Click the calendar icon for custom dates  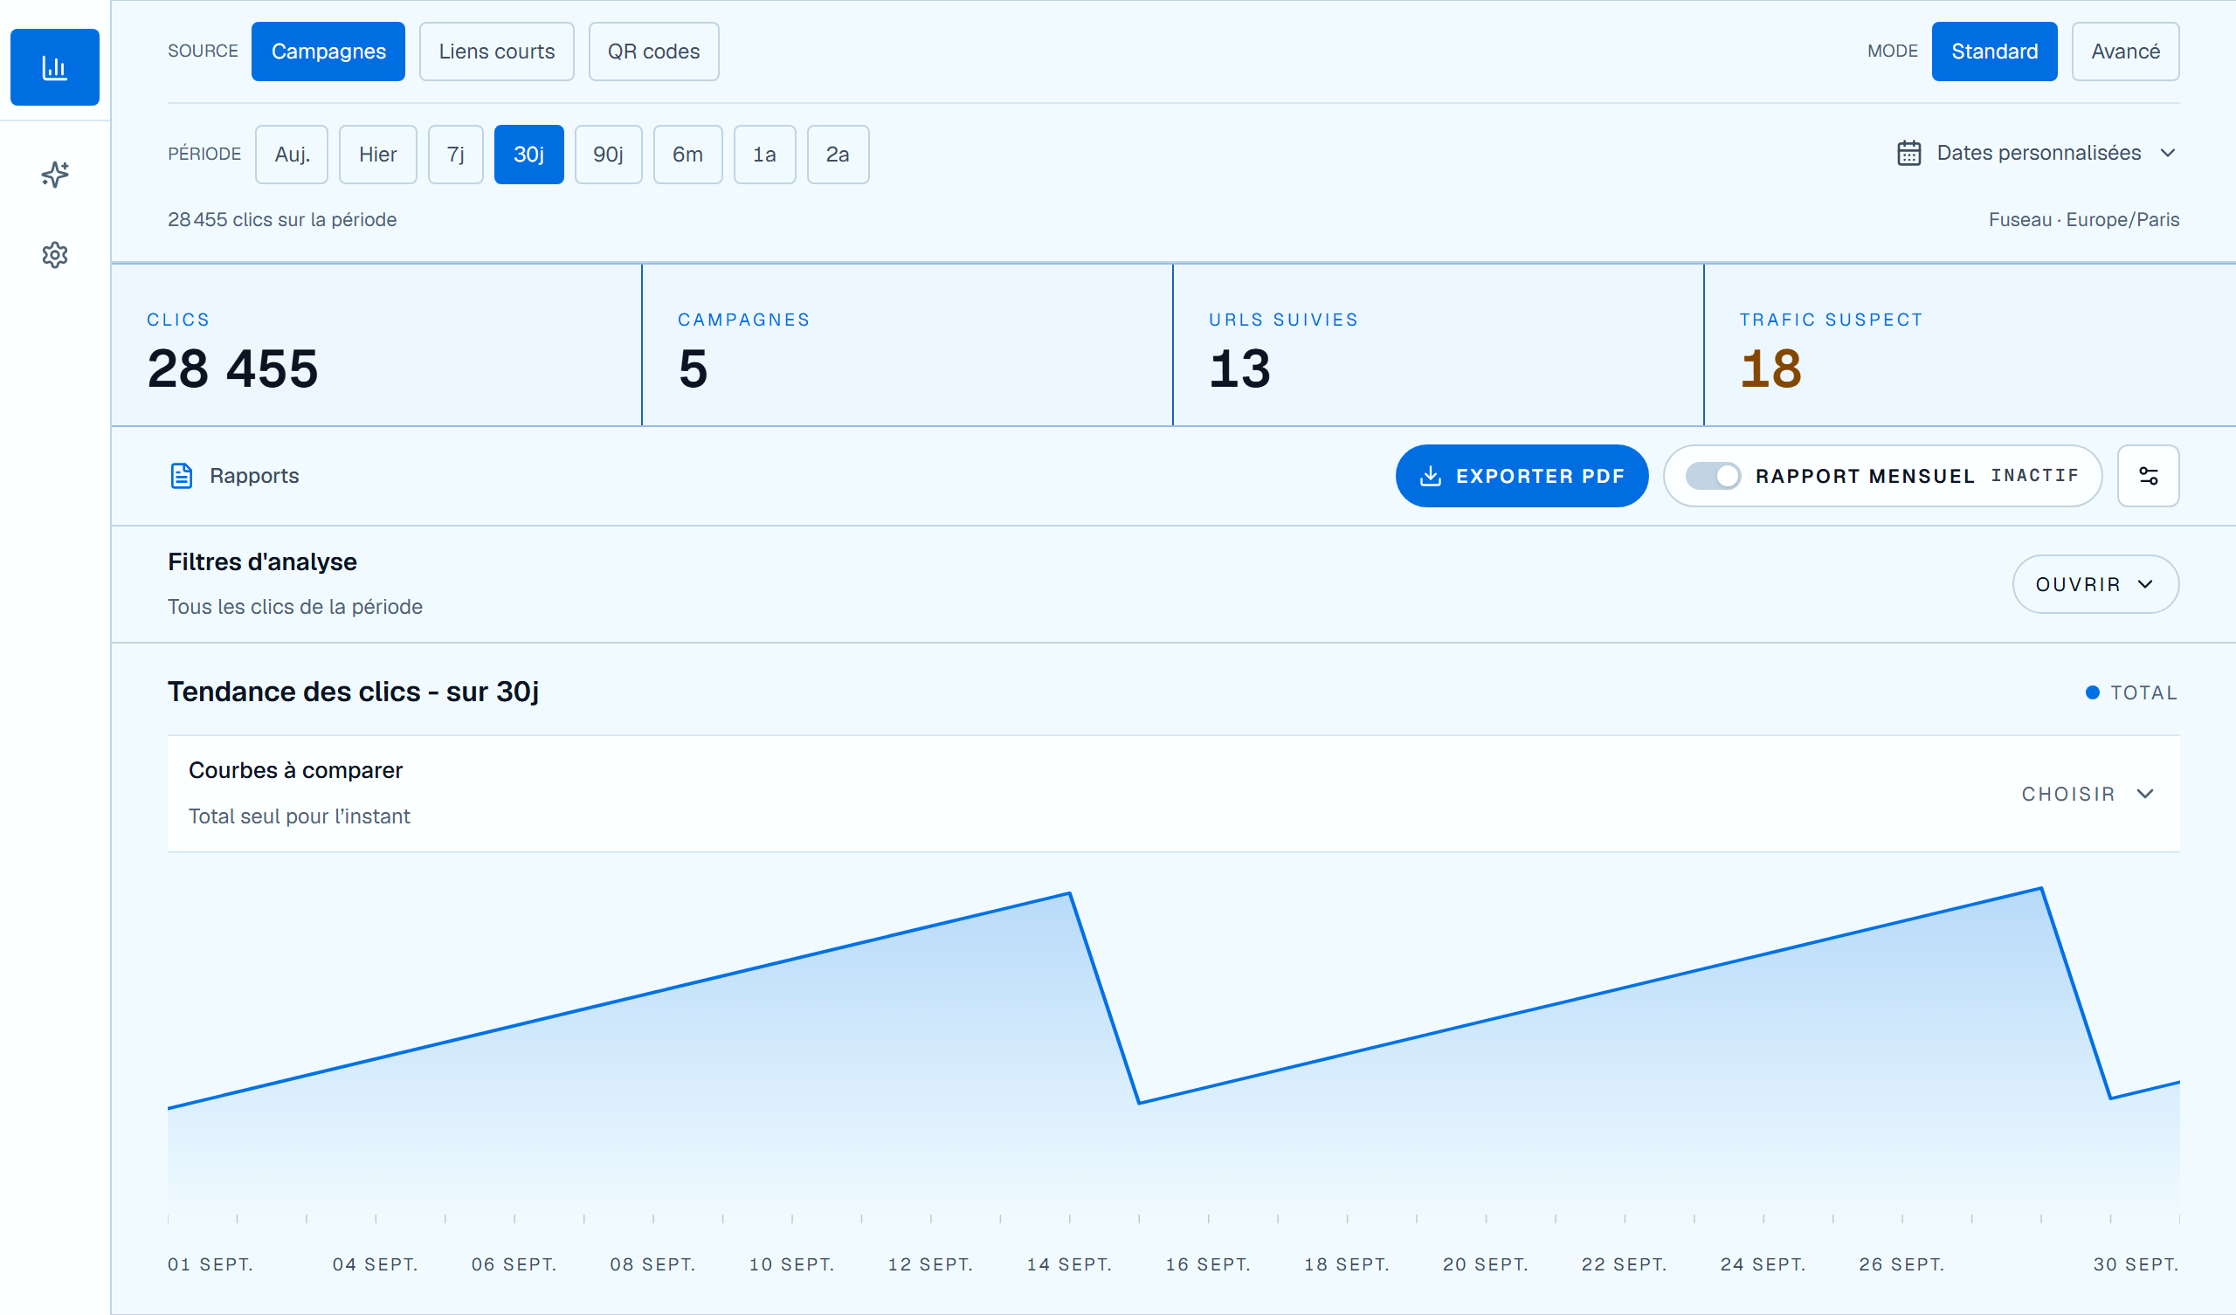coord(1908,154)
